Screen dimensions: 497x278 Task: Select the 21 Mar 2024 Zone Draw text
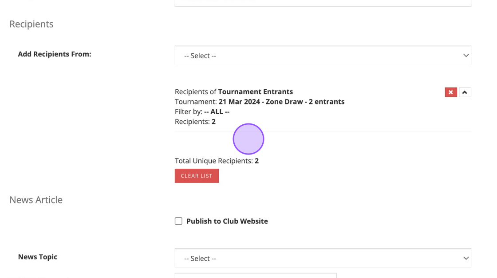click(281, 102)
